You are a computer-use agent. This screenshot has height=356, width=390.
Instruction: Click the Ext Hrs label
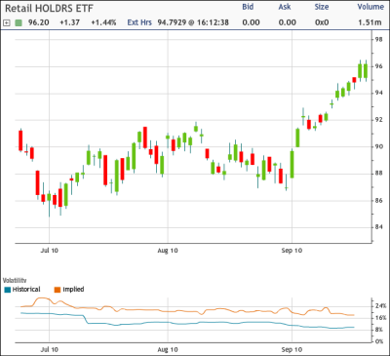coord(139,22)
